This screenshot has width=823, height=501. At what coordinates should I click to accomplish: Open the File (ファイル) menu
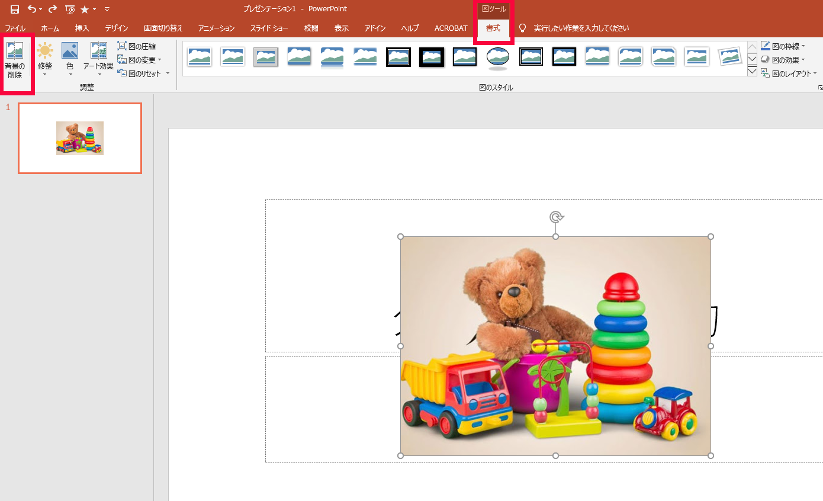click(15, 28)
